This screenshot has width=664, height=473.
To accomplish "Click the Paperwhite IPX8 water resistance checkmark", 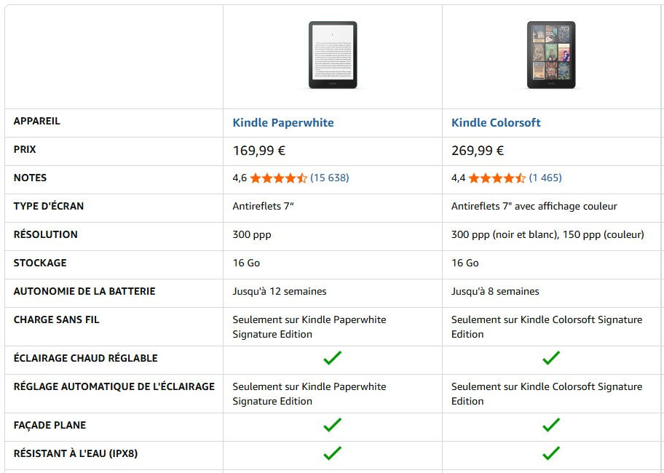I will click(x=332, y=453).
